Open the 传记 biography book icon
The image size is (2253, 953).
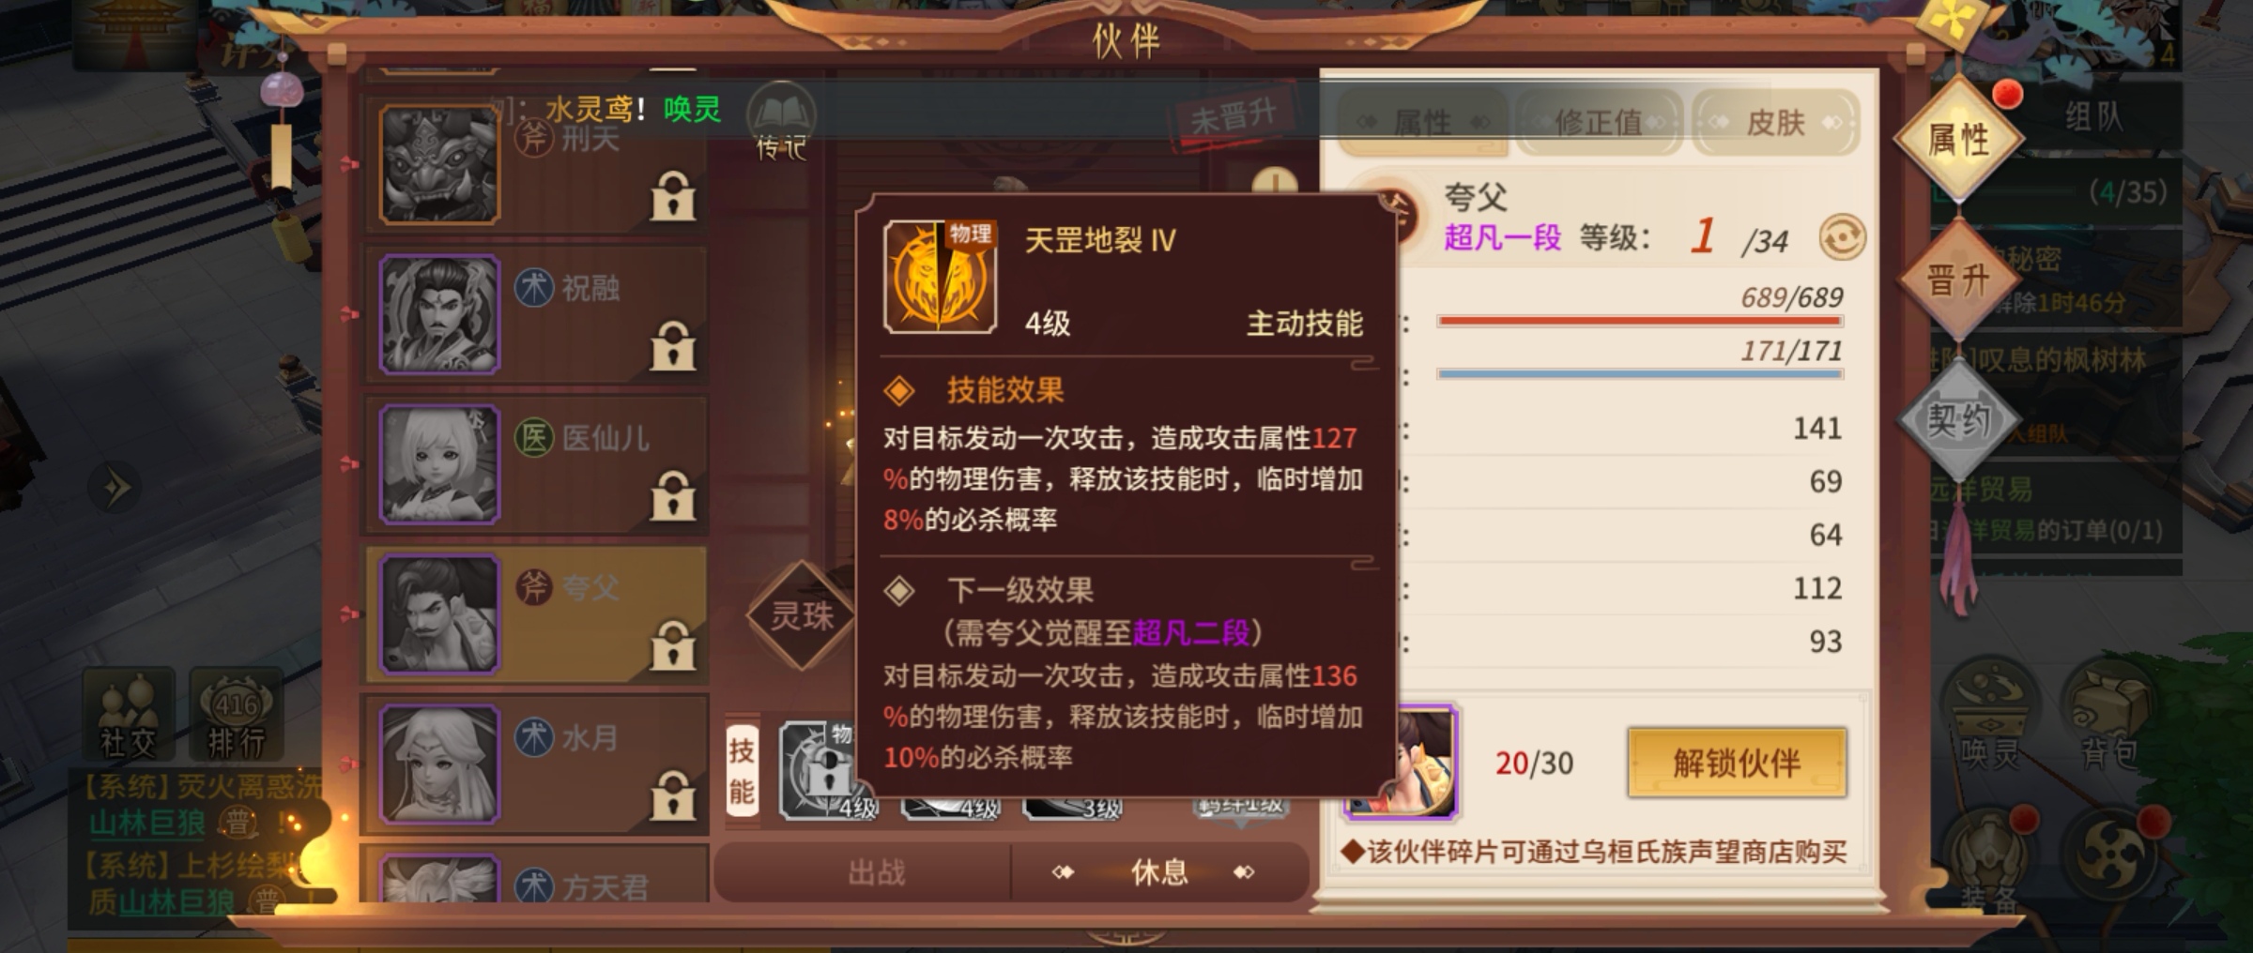(x=781, y=122)
